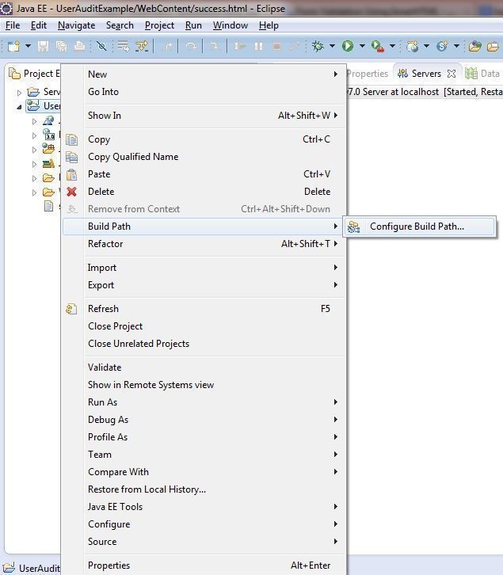Open the Run dropdown arrow
The height and width of the screenshot is (575, 503).
coord(362,46)
